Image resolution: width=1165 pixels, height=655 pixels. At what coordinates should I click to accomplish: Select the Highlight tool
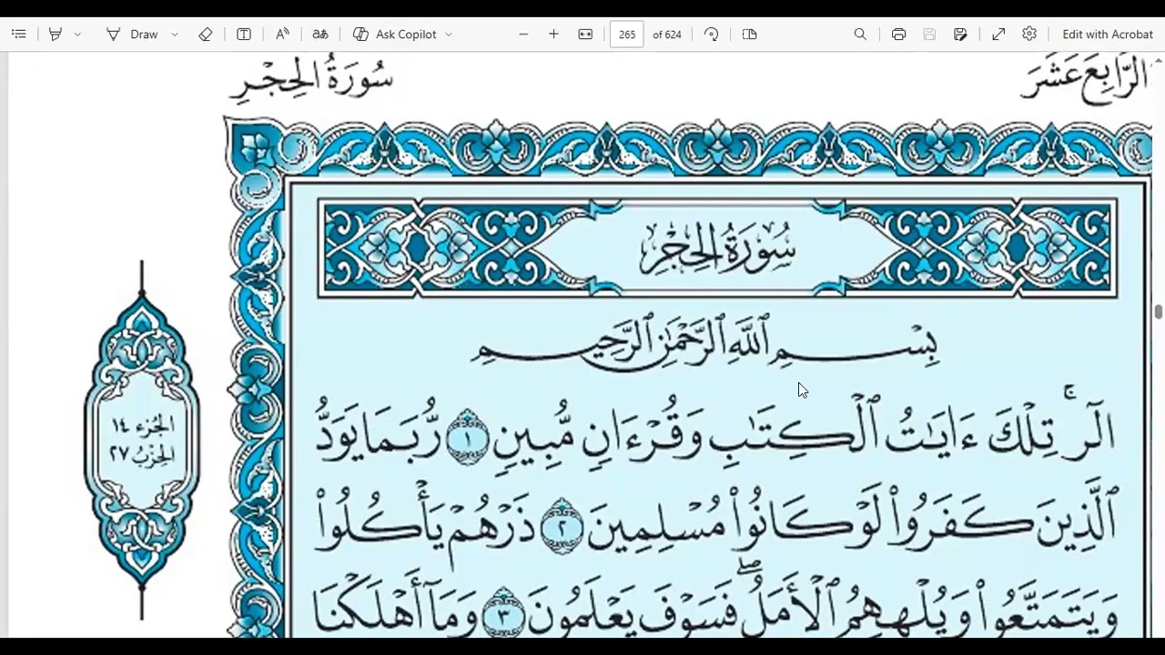(56, 34)
